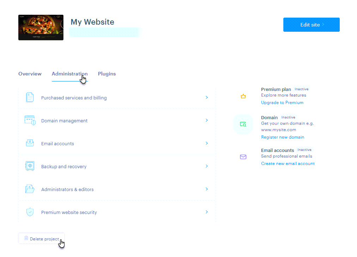Expand Administrators & editors chevron
The image size is (357, 257).
pyautogui.click(x=207, y=189)
